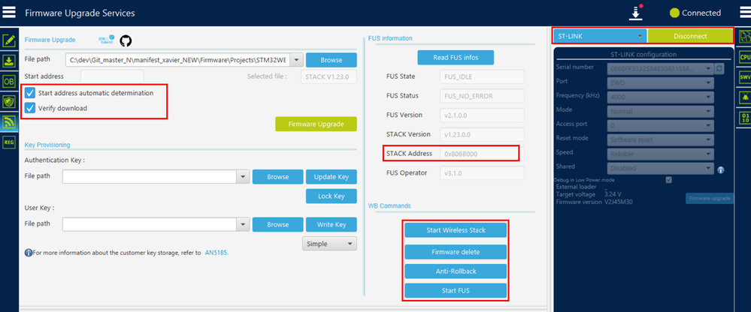Select the Firmware Upgrade Services wireless icon
Viewport: 751px width, 312px height.
[9, 122]
